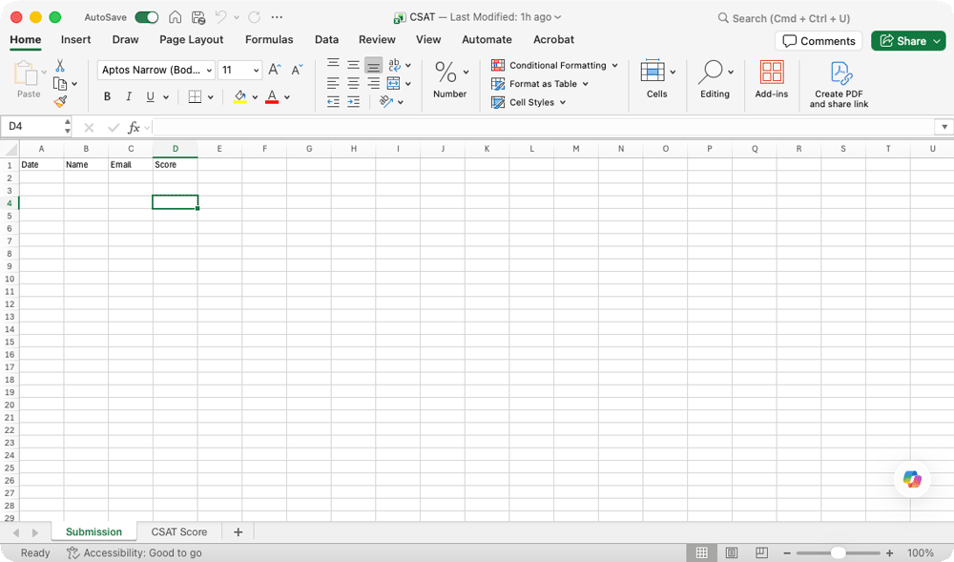This screenshot has width=954, height=562.
Task: Insert function using the fx icon
Action: pyautogui.click(x=134, y=127)
